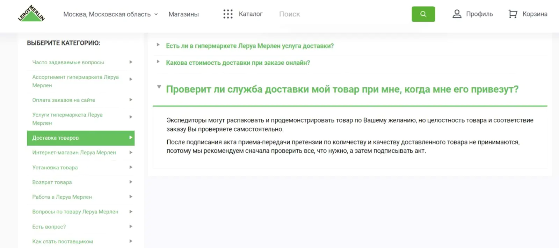Select category Возврат товара
Viewport: 559px width, 248px height.
pos(52,182)
